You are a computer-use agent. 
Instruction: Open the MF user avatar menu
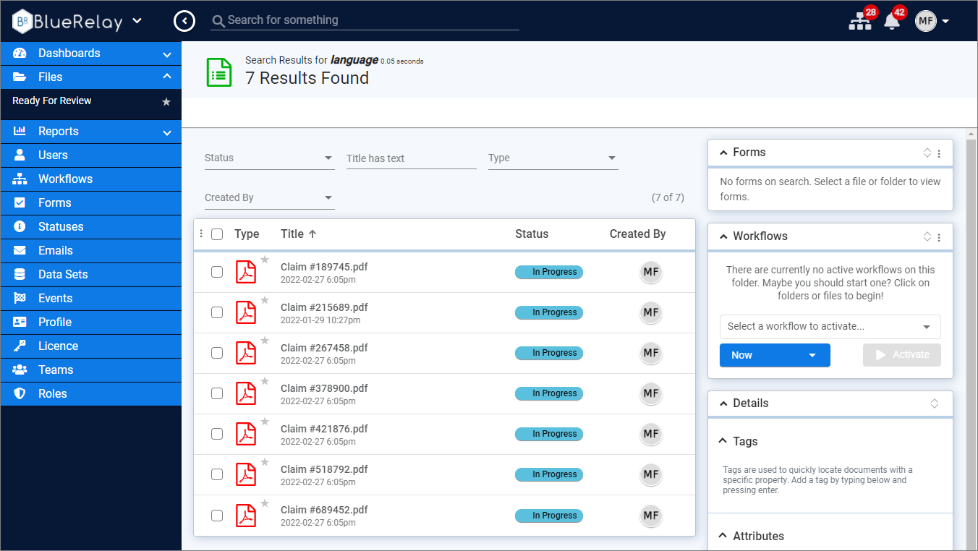pyautogui.click(x=926, y=21)
